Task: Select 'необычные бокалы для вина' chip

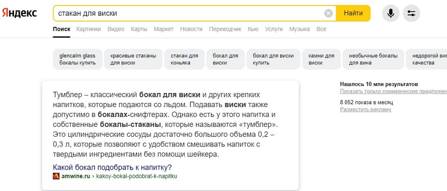Action: [373, 59]
